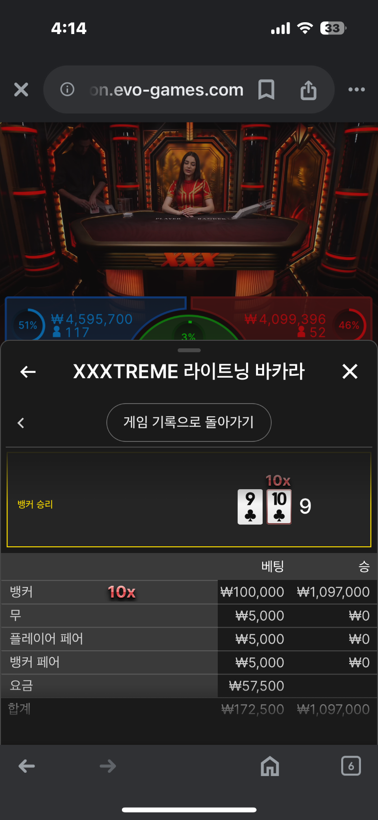The image size is (378, 820).
Task: Tap the blue player 51% bet area
Action: click(x=95, y=319)
